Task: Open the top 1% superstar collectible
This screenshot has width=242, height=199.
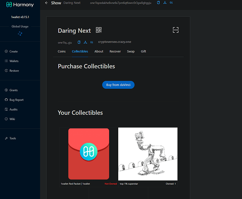Action: point(148,154)
